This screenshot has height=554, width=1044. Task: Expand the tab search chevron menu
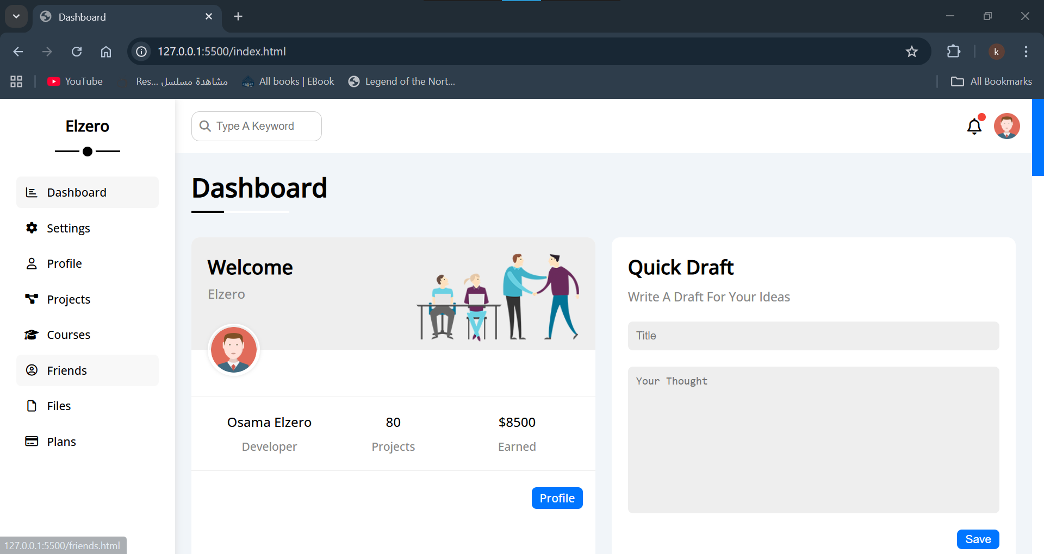tap(16, 16)
